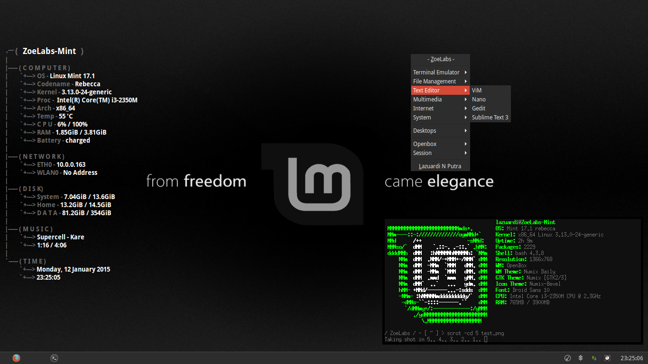
Task: Launch ViM from the Text Editor submenu
Action: pyautogui.click(x=491, y=91)
